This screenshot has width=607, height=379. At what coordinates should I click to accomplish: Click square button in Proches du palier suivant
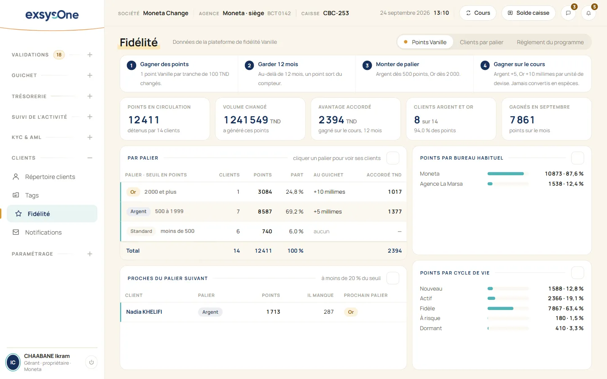pos(393,278)
